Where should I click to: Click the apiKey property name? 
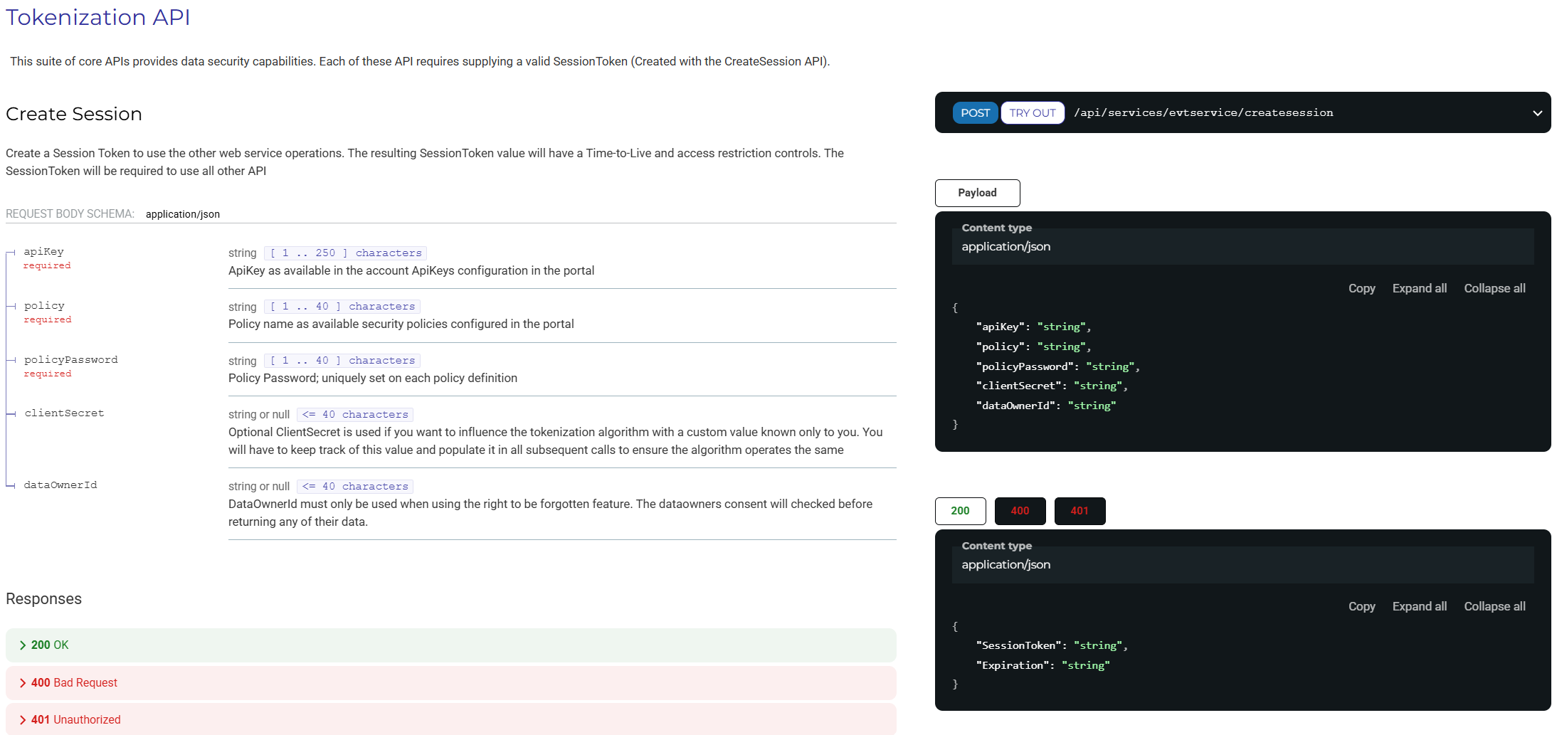tap(44, 252)
